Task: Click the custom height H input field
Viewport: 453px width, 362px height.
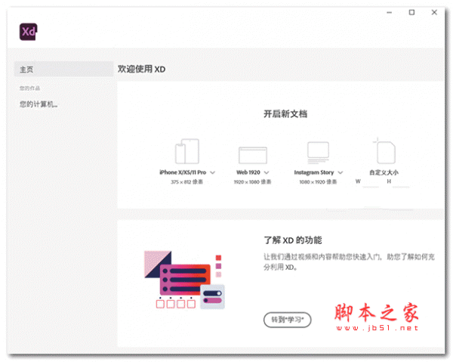Action: click(x=401, y=182)
